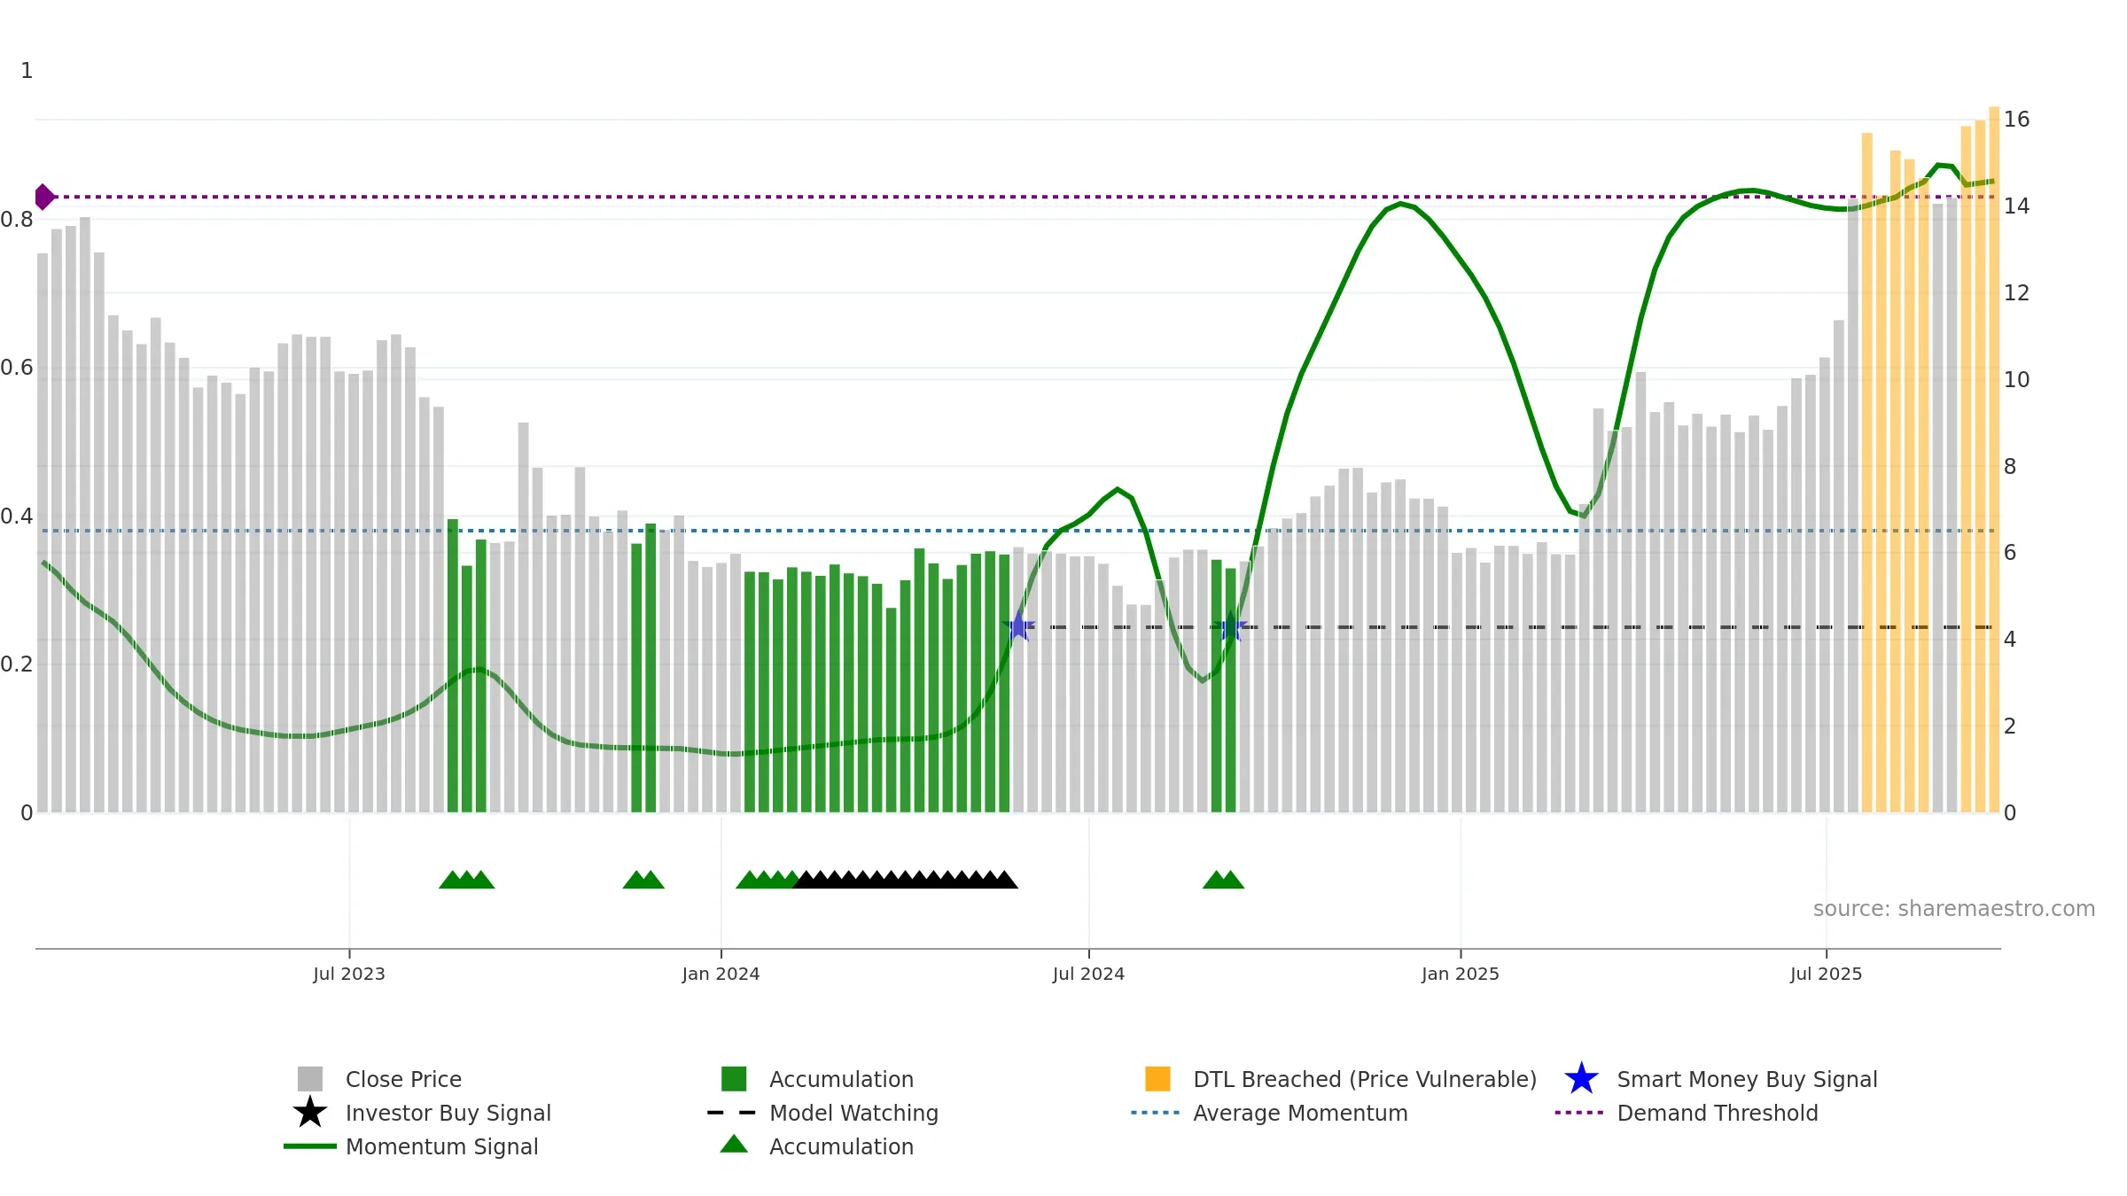Click the first blue Smart Money star on chart

click(1019, 626)
